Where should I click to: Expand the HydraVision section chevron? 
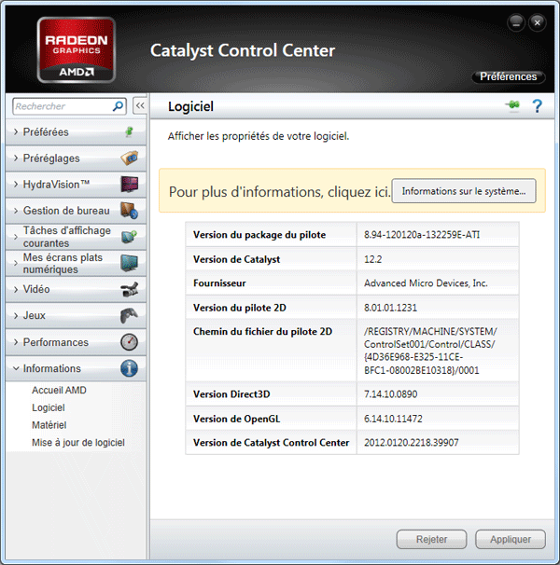click(16, 184)
